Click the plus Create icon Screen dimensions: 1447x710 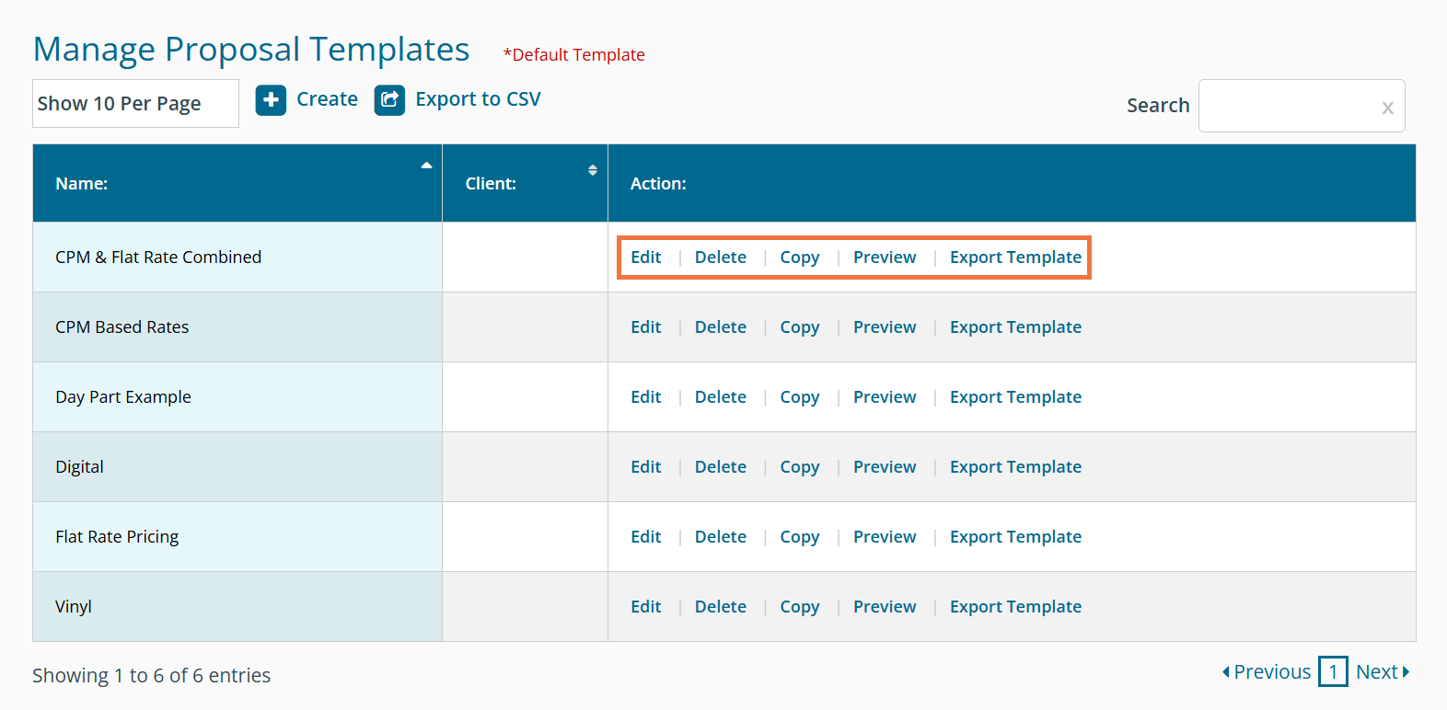[x=271, y=99]
